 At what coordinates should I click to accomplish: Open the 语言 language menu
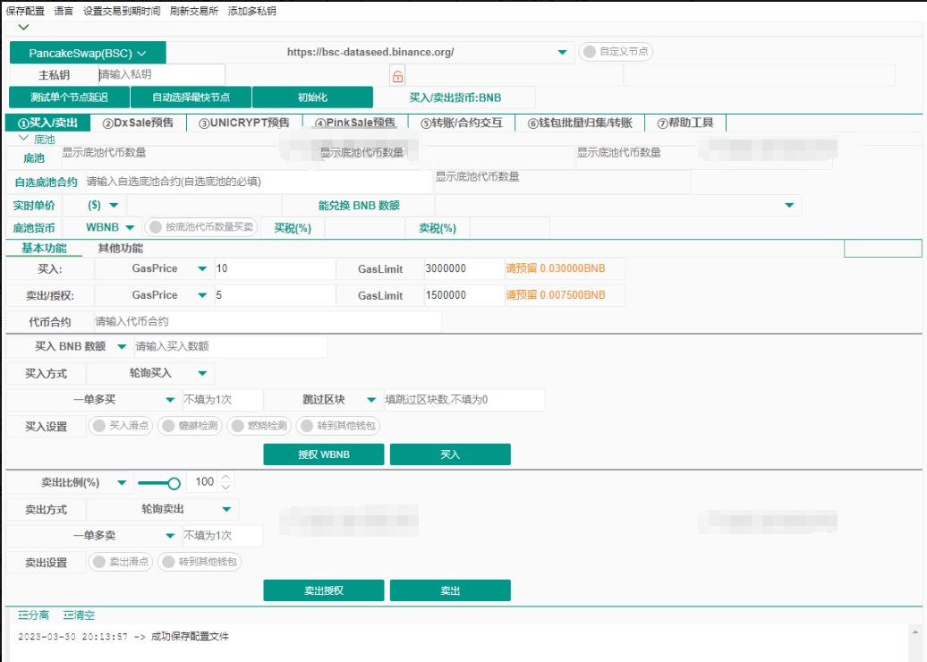[x=64, y=11]
